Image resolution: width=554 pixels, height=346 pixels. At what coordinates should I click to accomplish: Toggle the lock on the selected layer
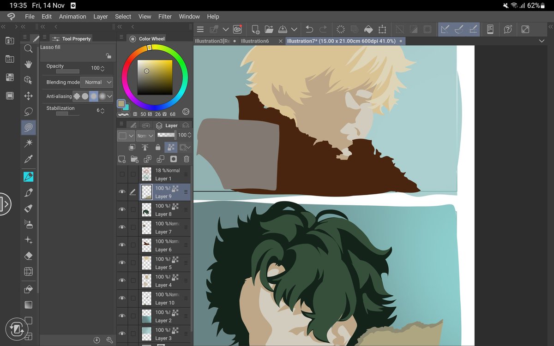pyautogui.click(x=157, y=147)
